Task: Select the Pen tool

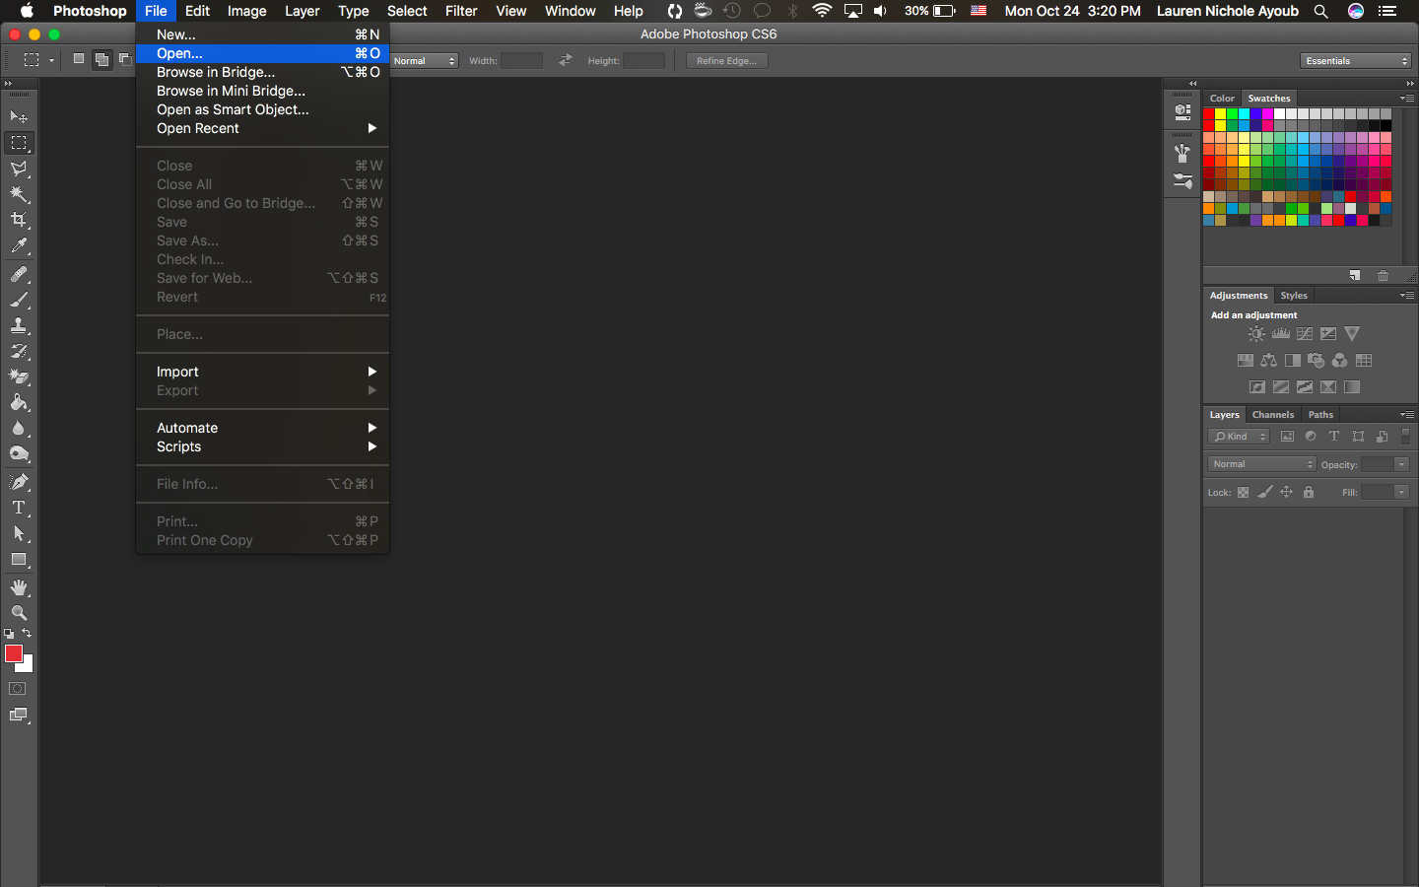Action: point(19,481)
